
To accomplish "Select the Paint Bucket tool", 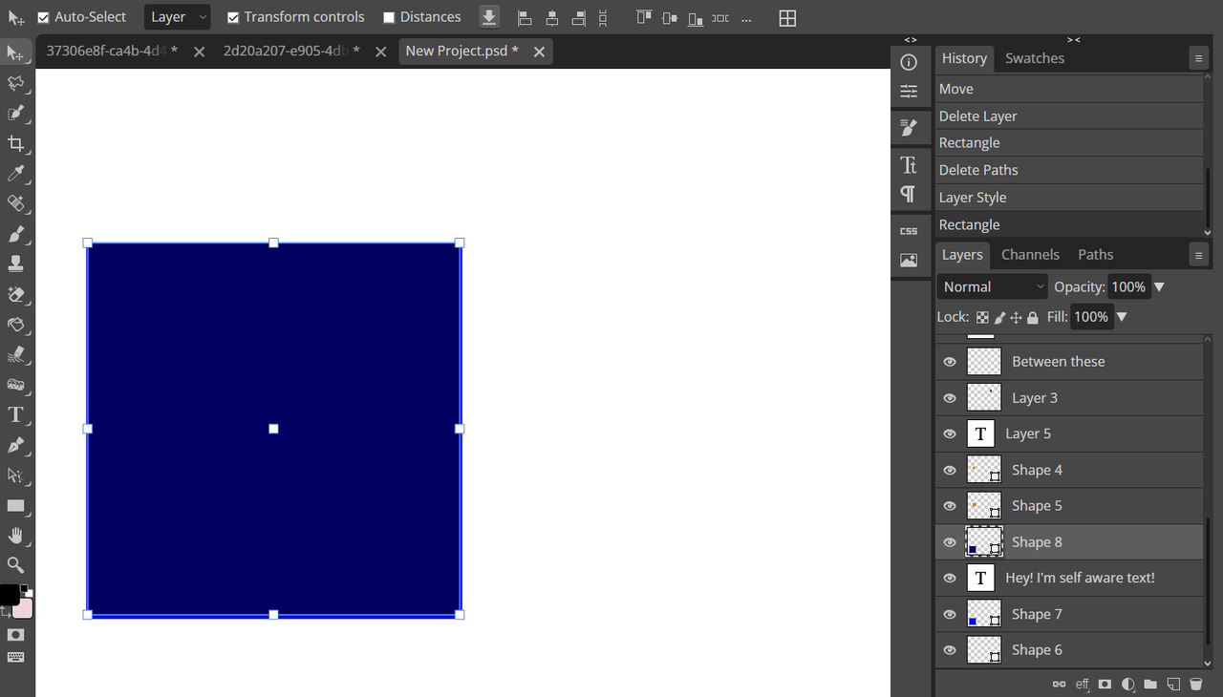I will pos(15,325).
